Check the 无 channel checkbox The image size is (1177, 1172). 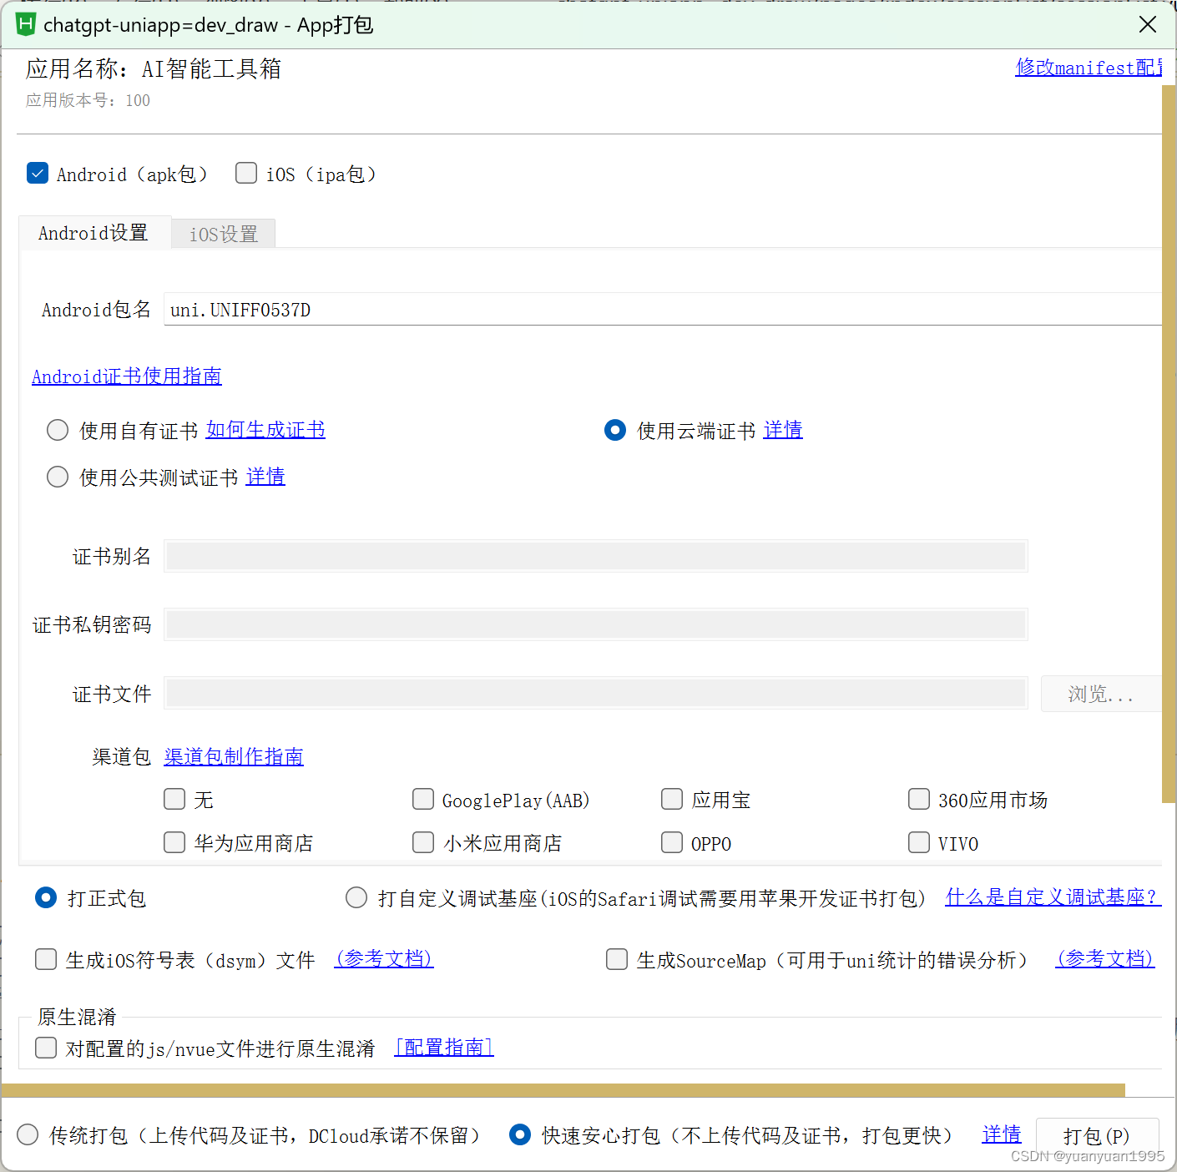(x=174, y=799)
